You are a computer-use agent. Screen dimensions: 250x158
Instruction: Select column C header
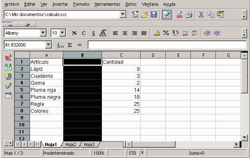[x=121, y=55]
